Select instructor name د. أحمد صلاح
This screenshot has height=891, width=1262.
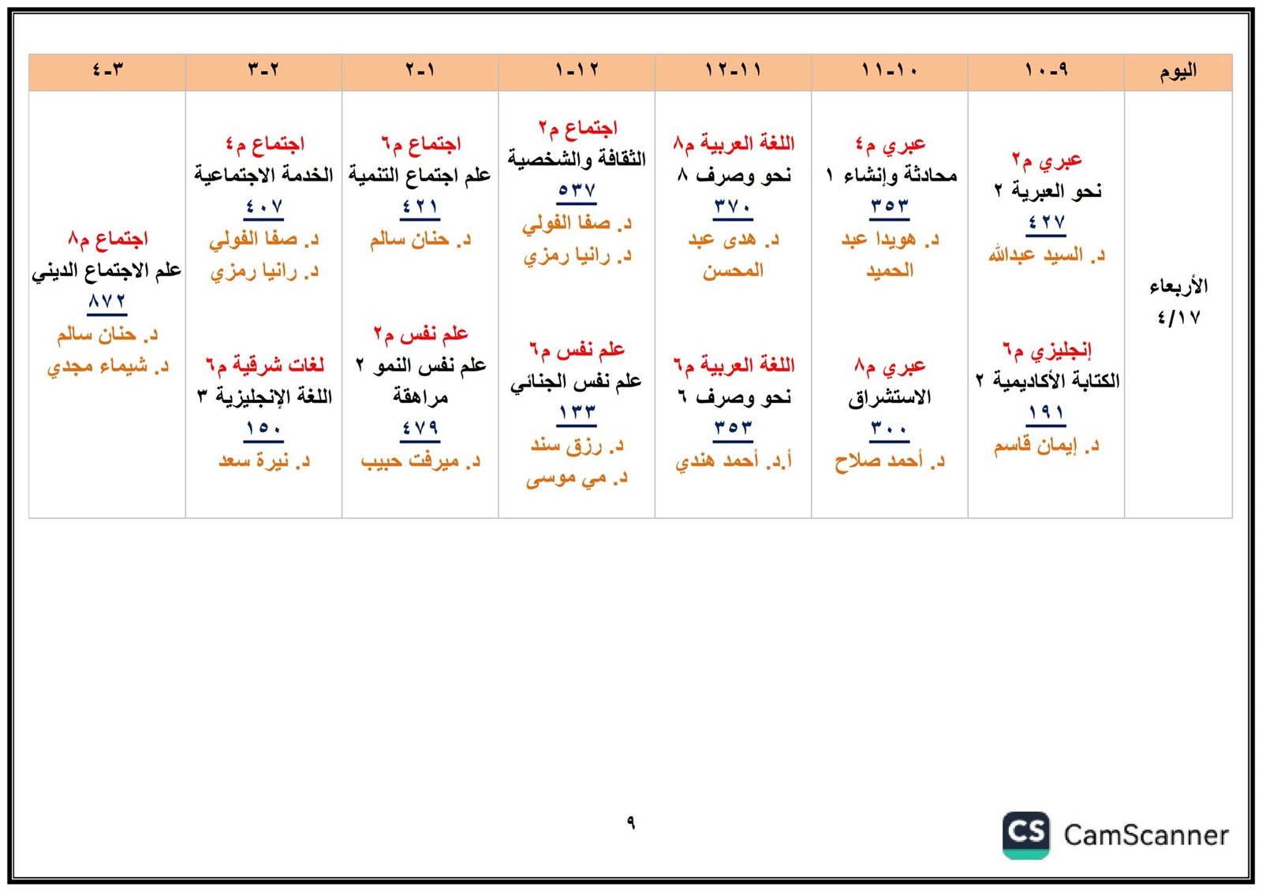click(889, 461)
